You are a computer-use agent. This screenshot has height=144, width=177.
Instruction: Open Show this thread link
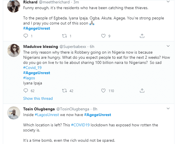pos(38,98)
